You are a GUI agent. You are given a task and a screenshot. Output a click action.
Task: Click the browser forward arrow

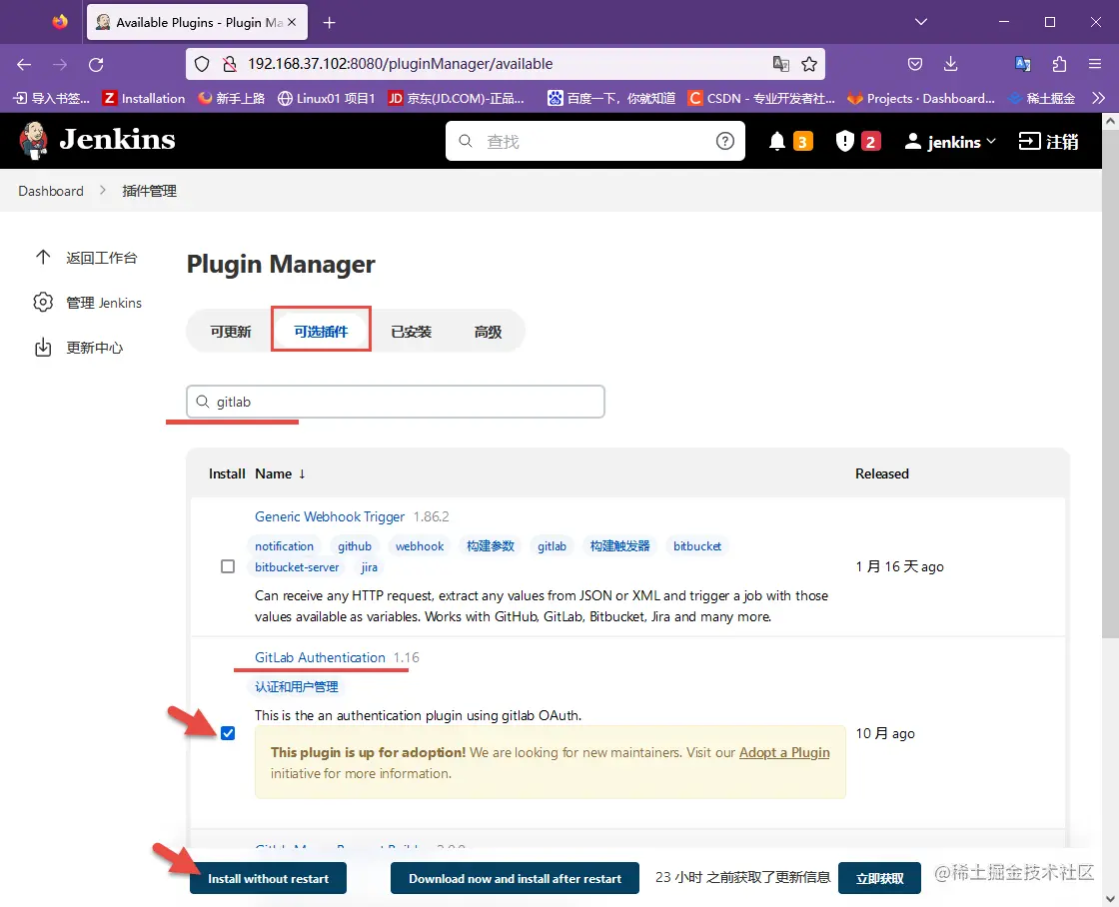[60, 64]
